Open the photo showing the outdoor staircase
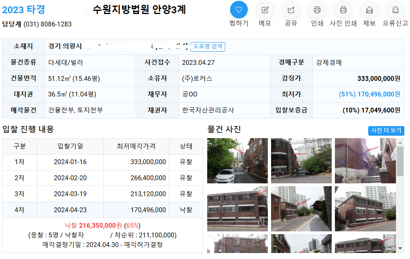The width and height of the screenshot is (410, 259). pos(365,161)
